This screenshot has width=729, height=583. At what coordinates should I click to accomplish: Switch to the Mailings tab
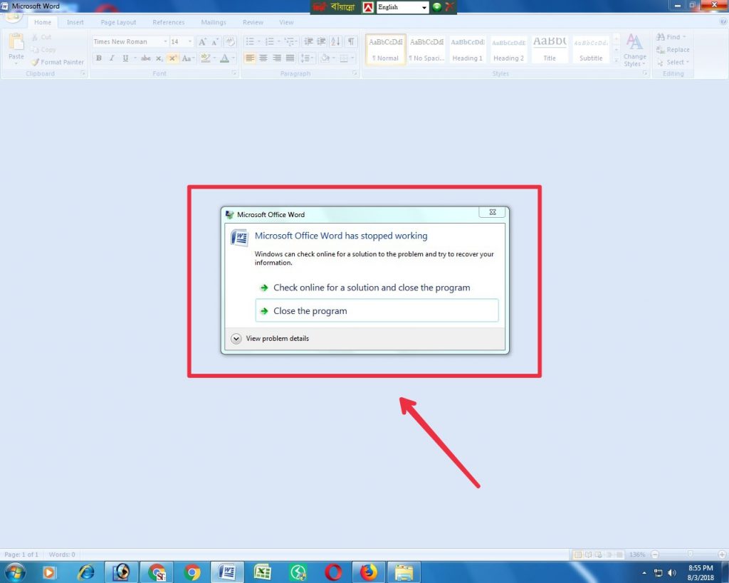[214, 22]
